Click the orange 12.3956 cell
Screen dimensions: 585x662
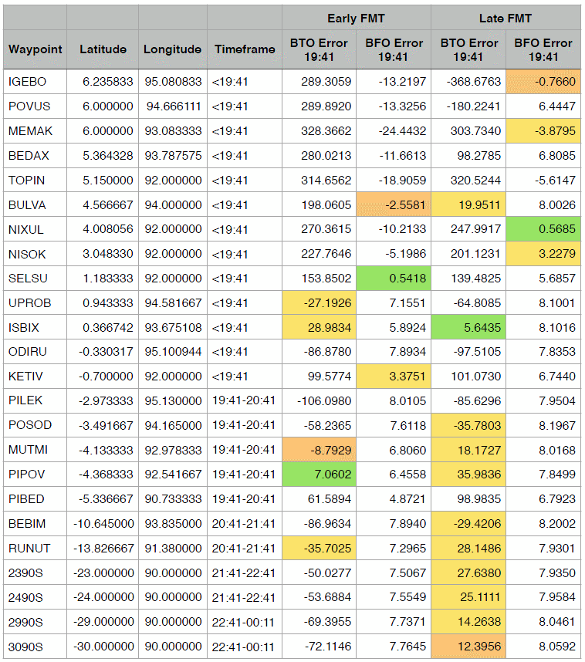(468, 647)
